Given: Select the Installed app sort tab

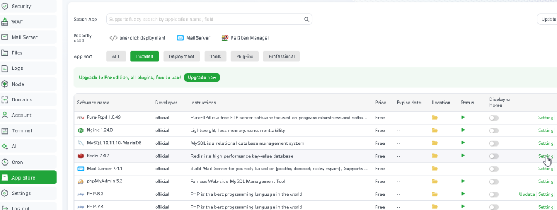Looking at the screenshot, I should tap(144, 56).
